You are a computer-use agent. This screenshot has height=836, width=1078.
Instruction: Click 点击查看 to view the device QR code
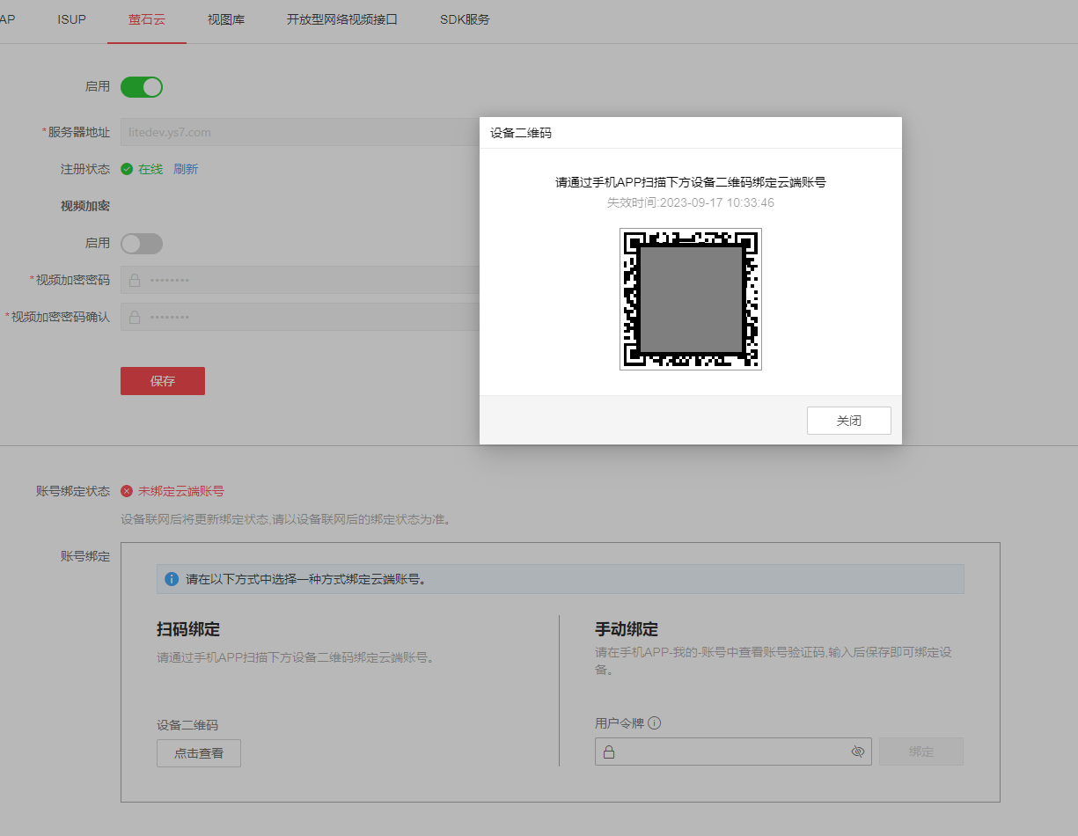(199, 753)
